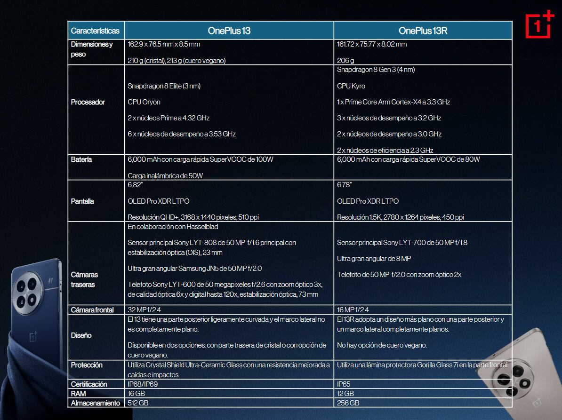Screen dimensions: 562x420
Task: Click the Características header cell
Action: pos(95,31)
